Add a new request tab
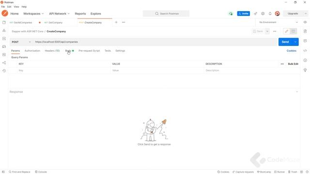Screen dimensions: 310x174 [116, 22]
